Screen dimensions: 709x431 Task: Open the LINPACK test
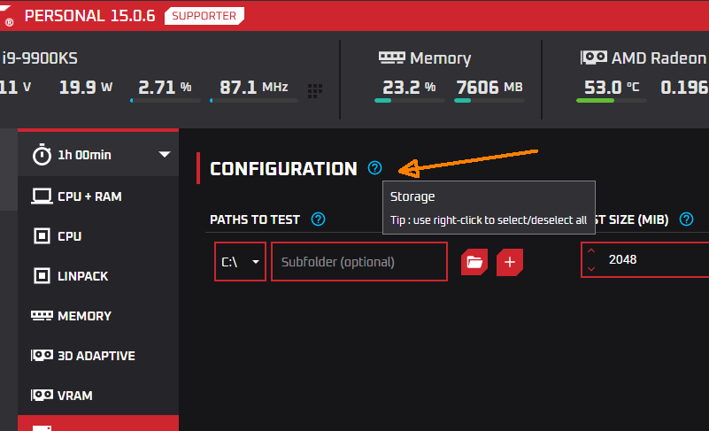pyautogui.click(x=81, y=276)
